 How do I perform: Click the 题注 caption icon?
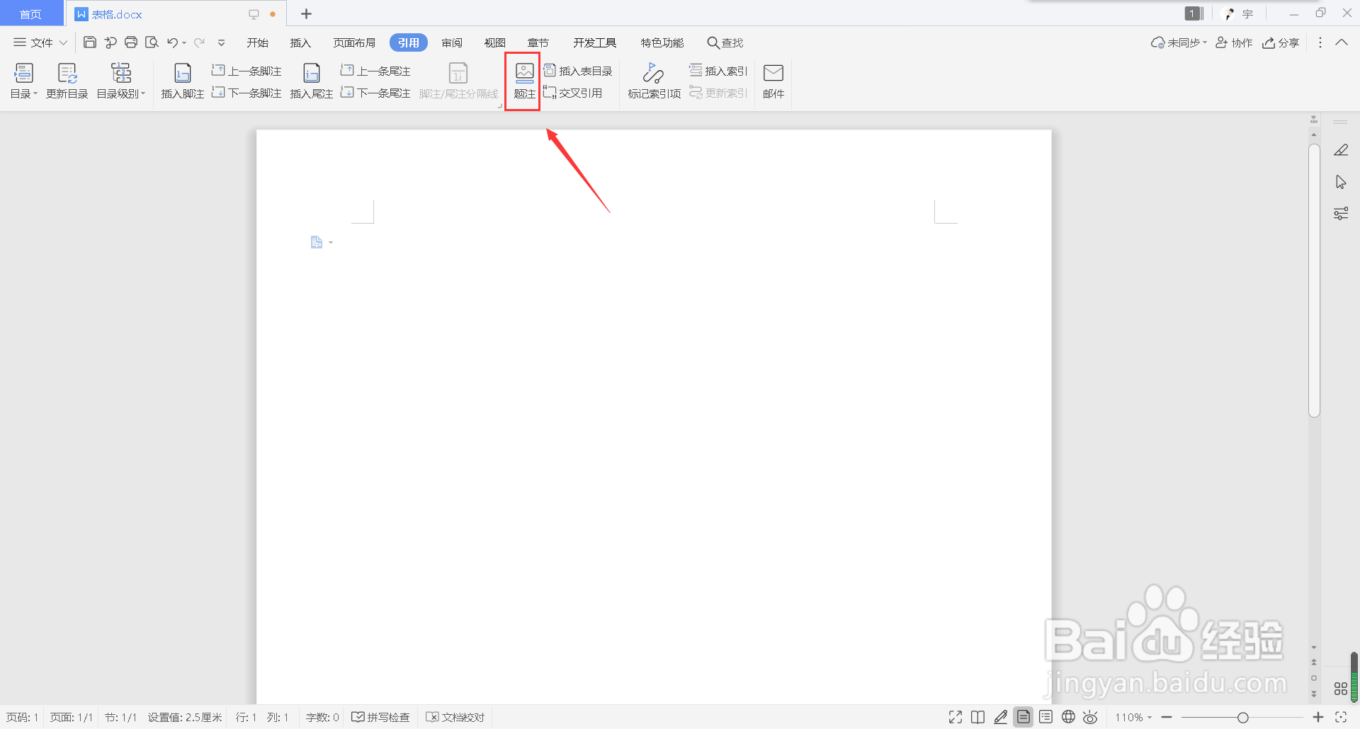coord(524,73)
